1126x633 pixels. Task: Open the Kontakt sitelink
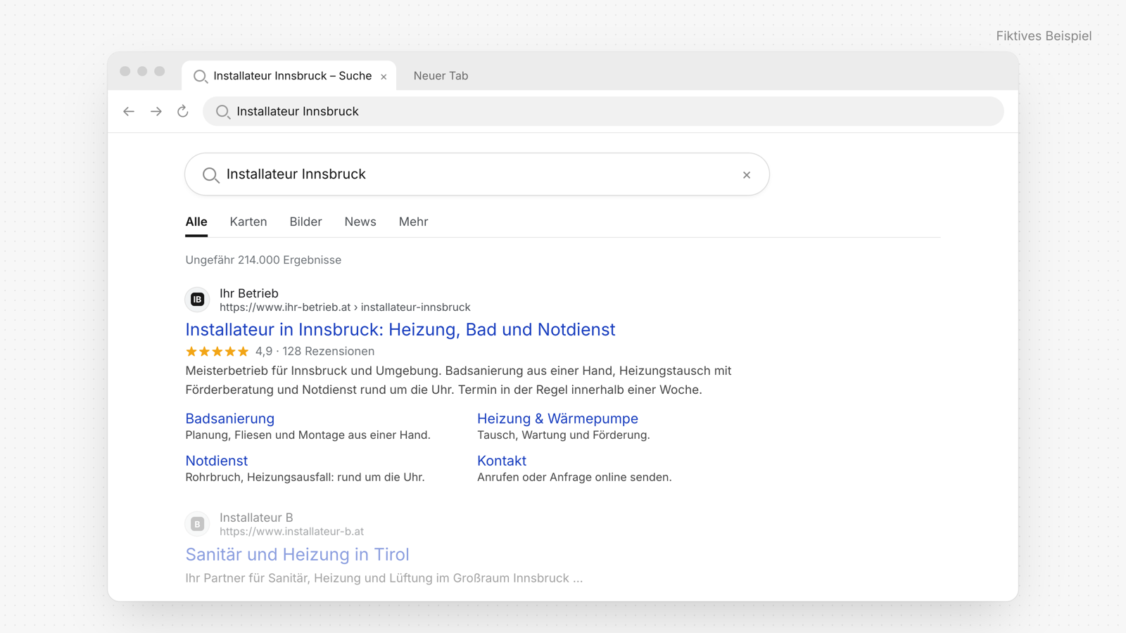(x=502, y=461)
